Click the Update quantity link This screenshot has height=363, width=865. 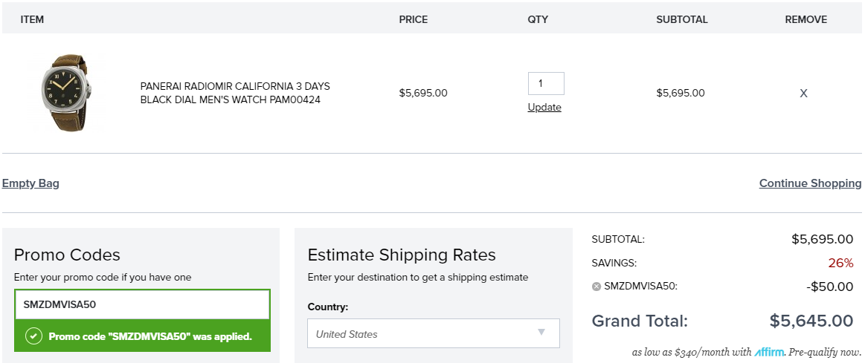[x=544, y=108]
